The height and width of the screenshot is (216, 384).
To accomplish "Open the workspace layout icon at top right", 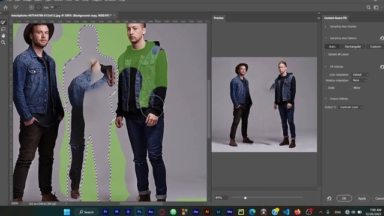I will click(376, 7).
